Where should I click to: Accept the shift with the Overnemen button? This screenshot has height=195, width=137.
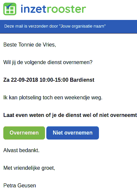(24, 133)
